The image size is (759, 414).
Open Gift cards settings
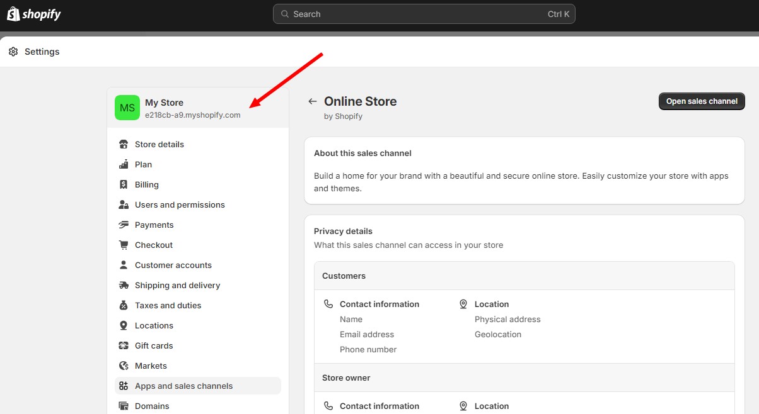[x=198, y=345]
